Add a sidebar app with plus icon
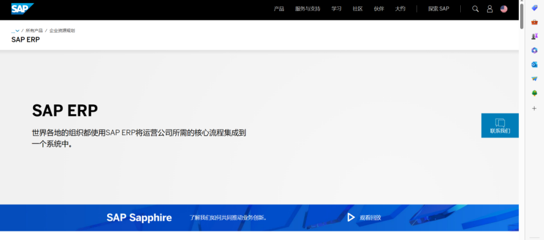Viewport: 544px width, 240px height. (534, 108)
